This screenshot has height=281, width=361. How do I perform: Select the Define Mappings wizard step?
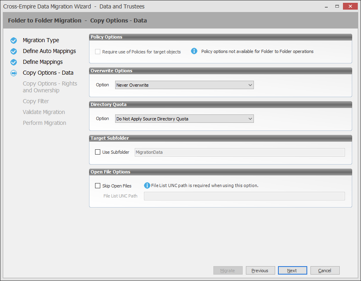[43, 62]
